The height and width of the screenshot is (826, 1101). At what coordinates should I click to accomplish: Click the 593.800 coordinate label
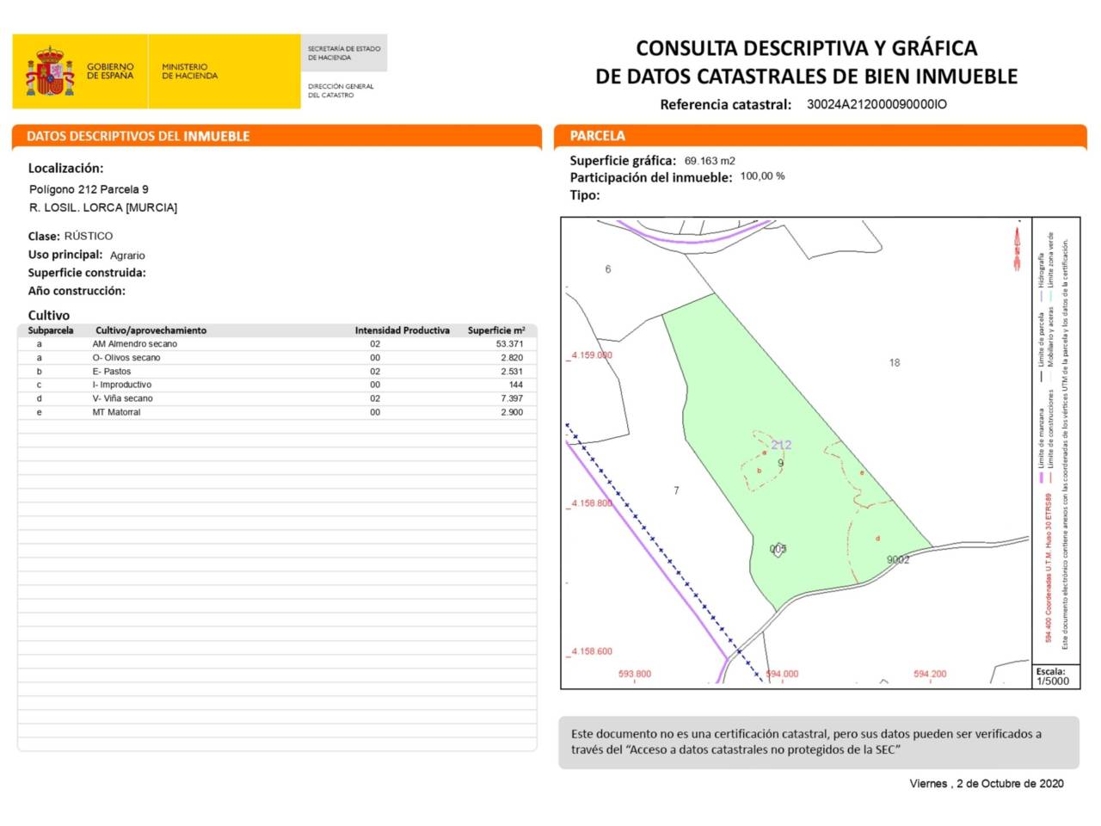point(635,674)
